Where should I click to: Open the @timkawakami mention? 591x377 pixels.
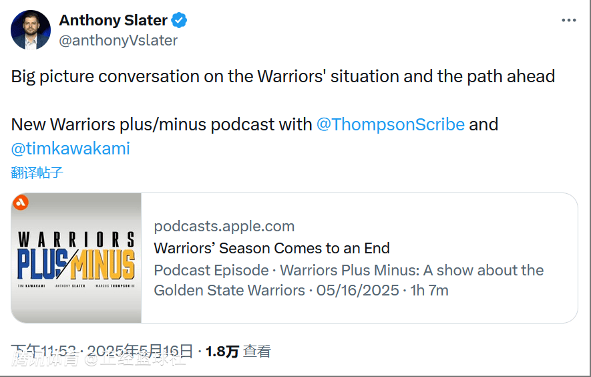(71, 148)
